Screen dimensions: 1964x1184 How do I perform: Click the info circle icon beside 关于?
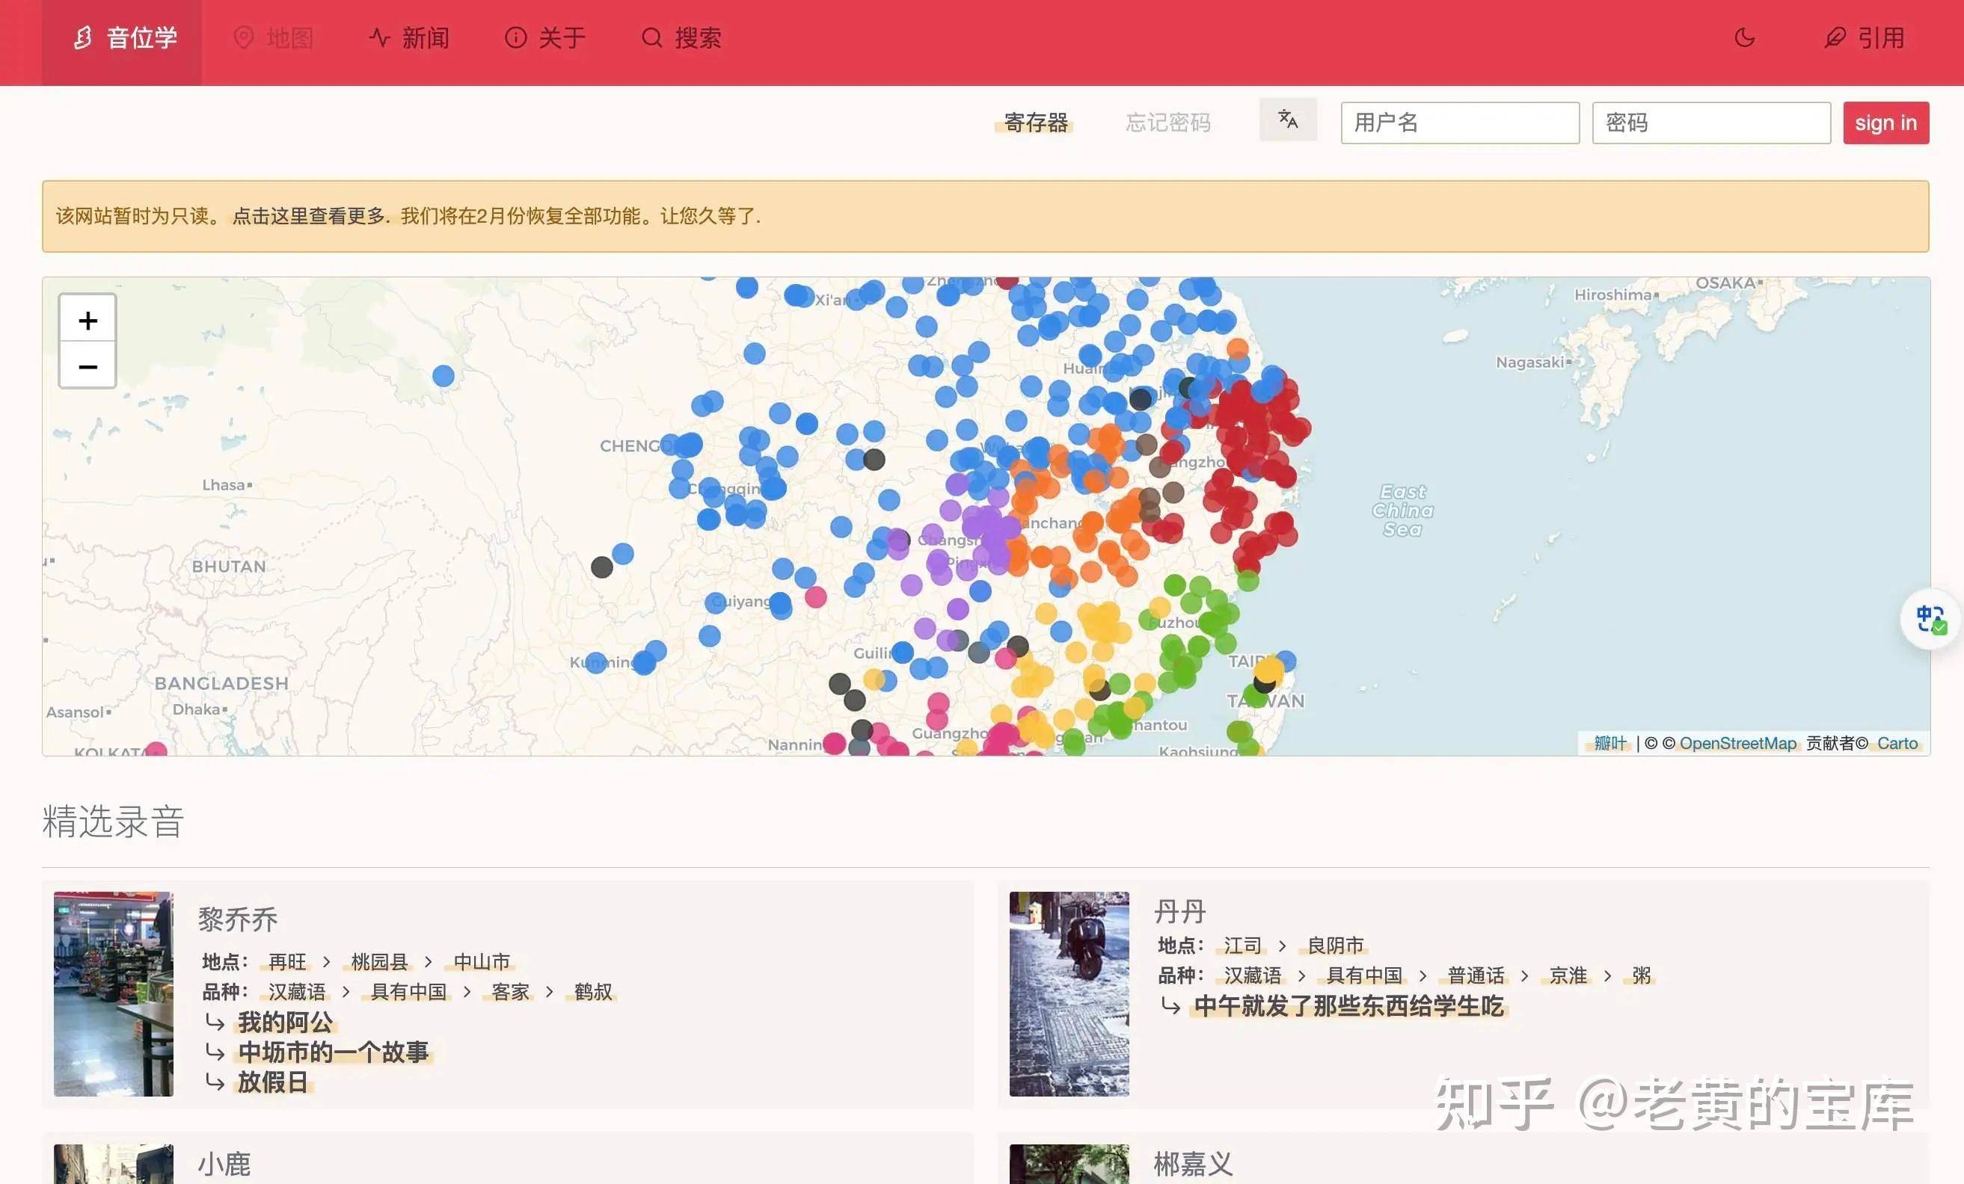(x=516, y=37)
